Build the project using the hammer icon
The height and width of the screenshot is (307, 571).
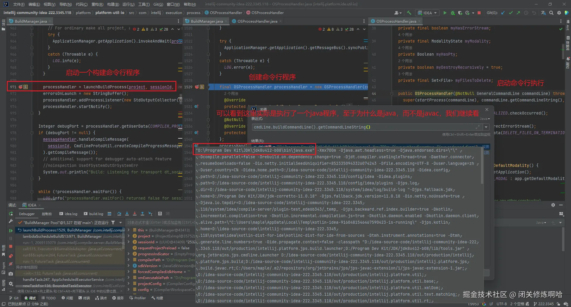[409, 13]
